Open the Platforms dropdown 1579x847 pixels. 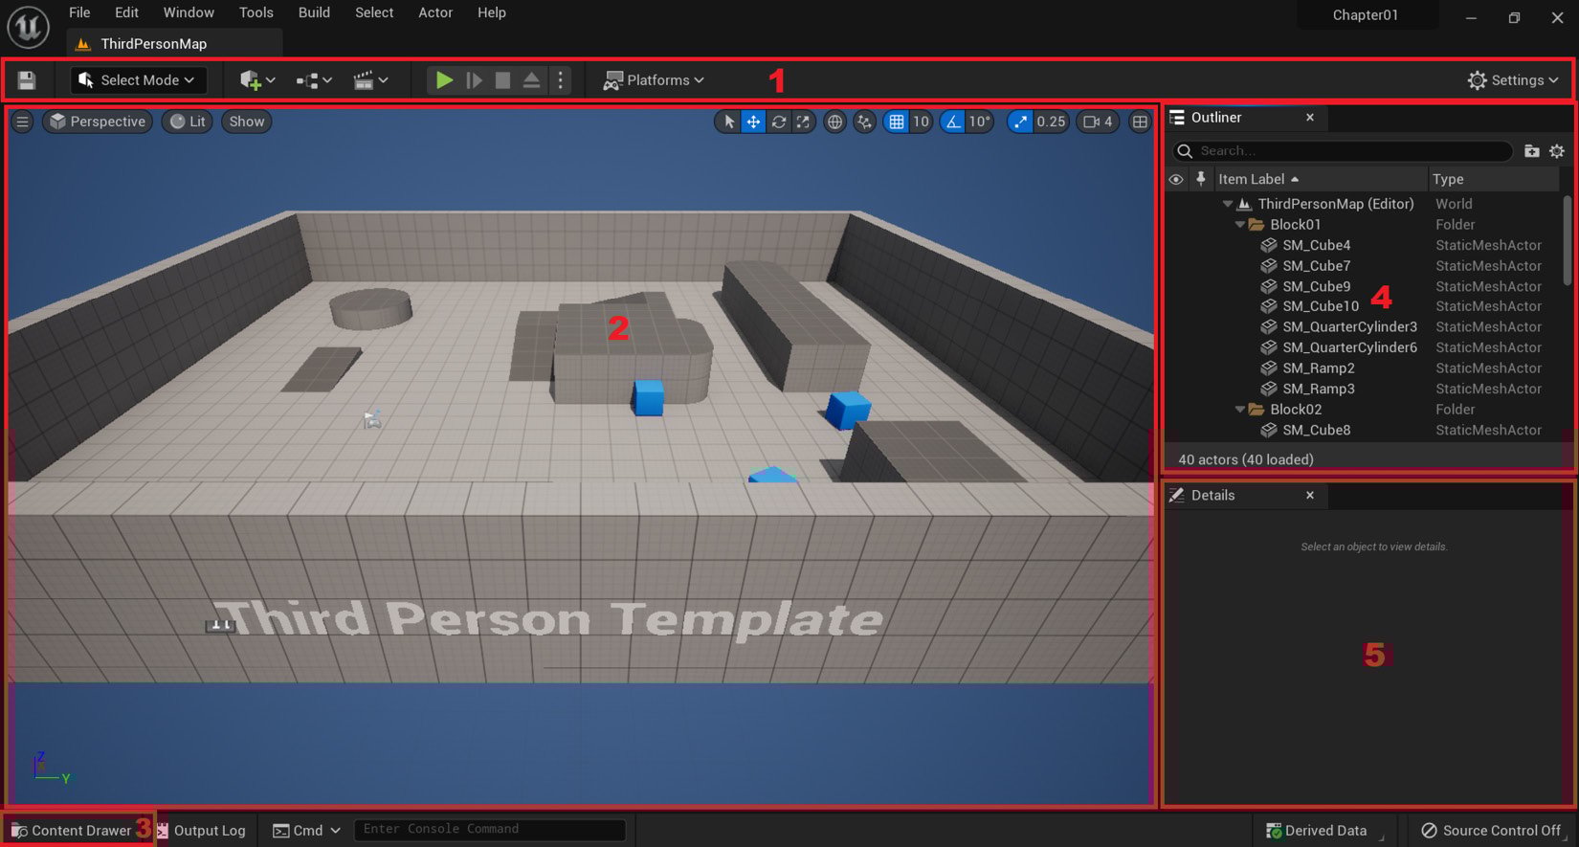coord(654,80)
